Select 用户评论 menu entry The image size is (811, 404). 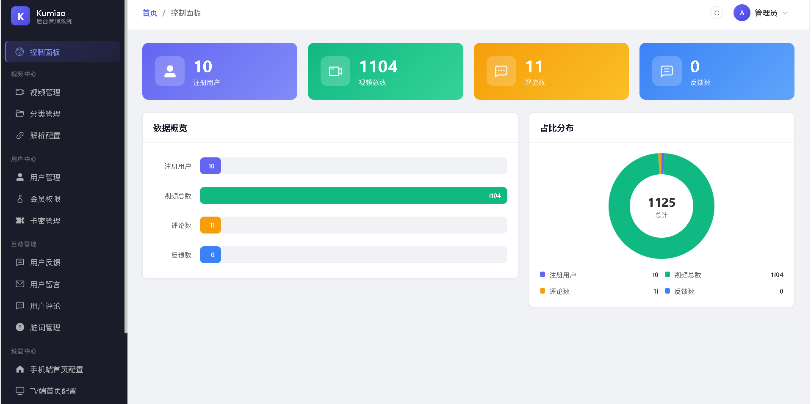(63, 306)
